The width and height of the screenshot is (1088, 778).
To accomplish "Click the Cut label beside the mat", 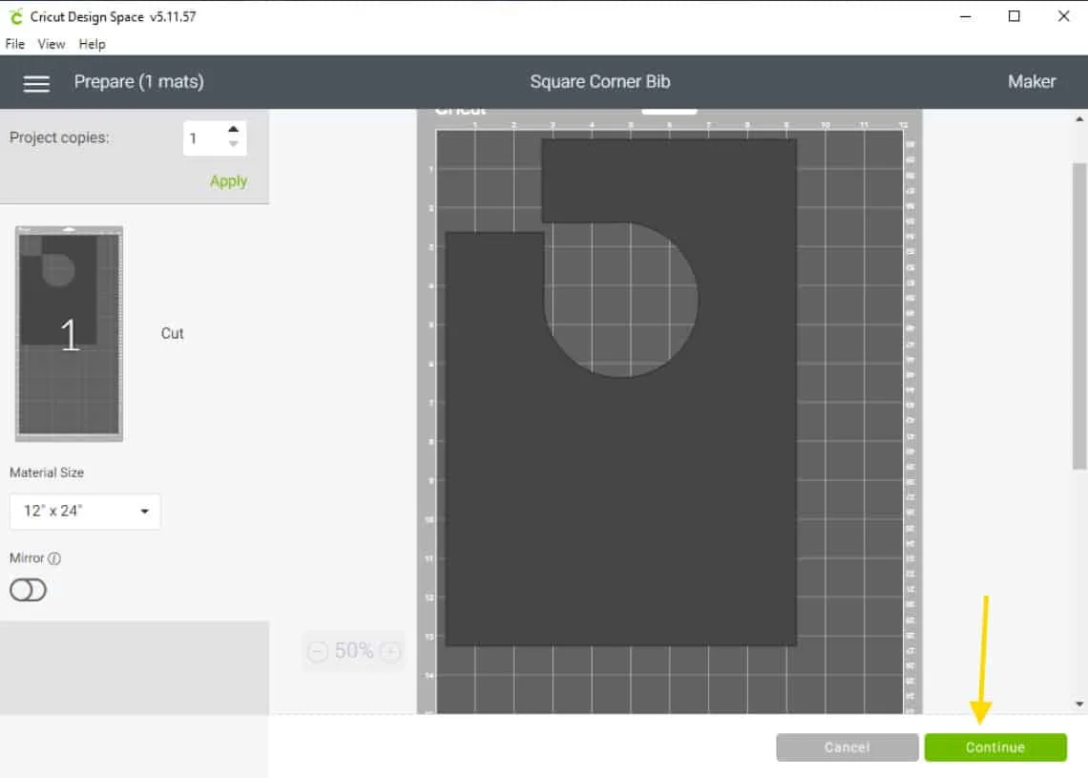I will pyautogui.click(x=172, y=334).
